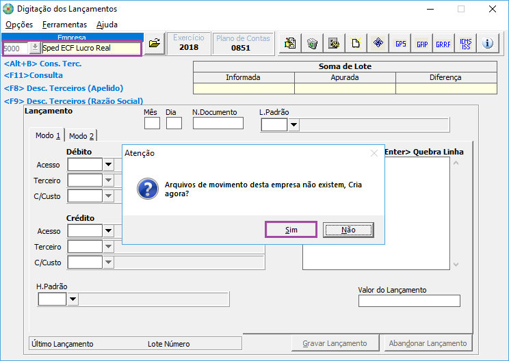Expand the Crédito Acesso dropdown arrow
The width and height of the screenshot is (509, 361).
point(108,230)
